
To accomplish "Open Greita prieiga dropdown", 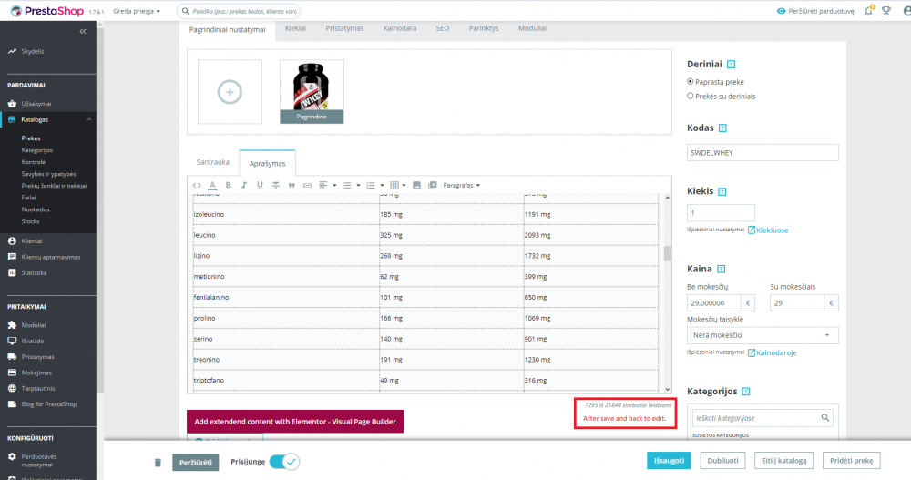I will [137, 11].
